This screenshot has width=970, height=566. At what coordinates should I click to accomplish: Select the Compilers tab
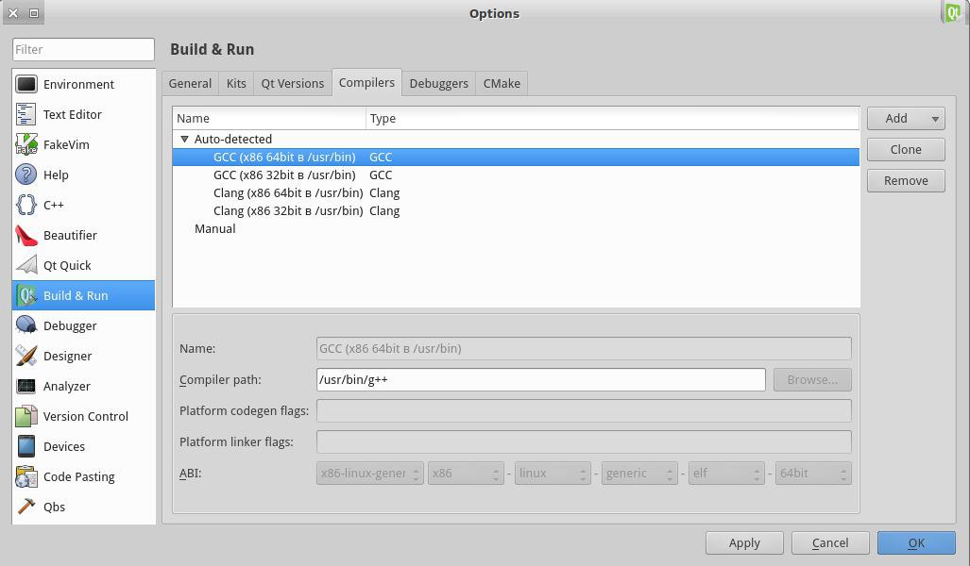pos(366,82)
